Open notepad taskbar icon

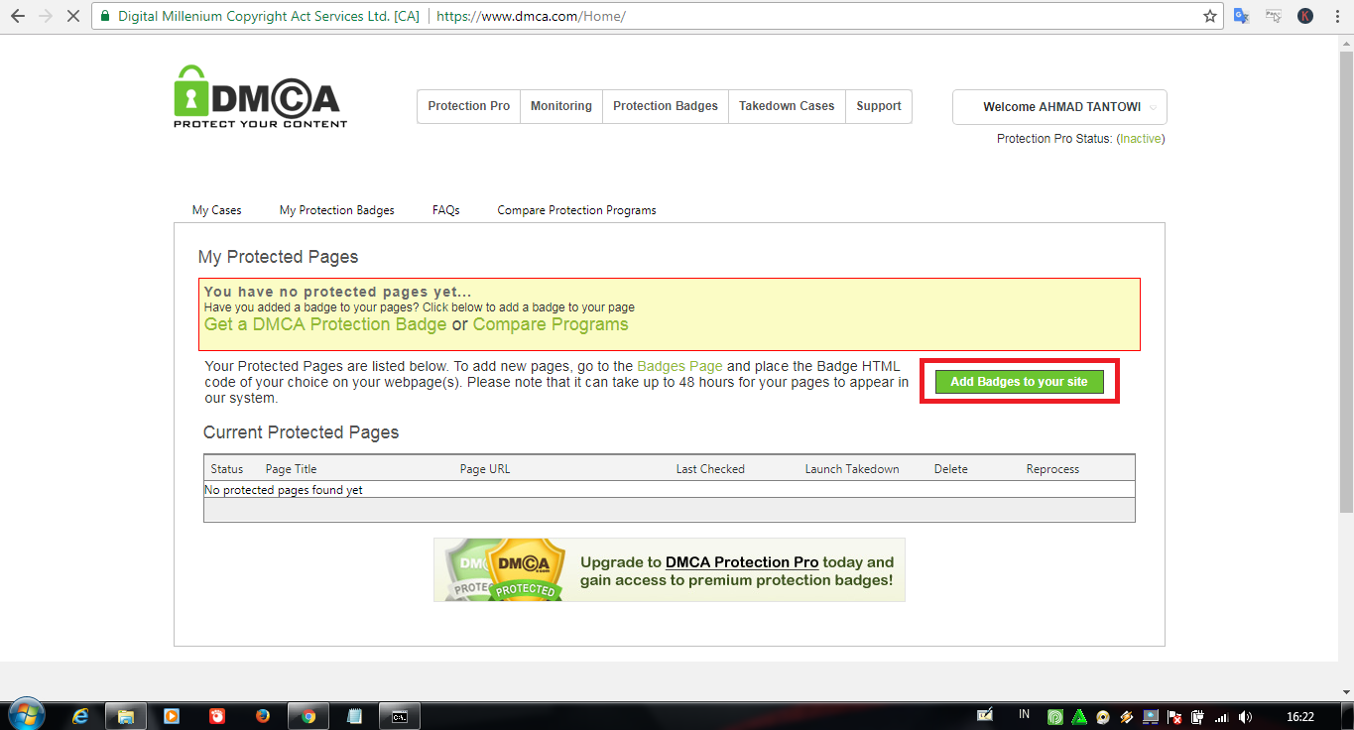click(x=354, y=716)
